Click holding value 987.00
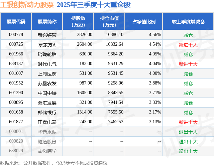 pos(86,83)
